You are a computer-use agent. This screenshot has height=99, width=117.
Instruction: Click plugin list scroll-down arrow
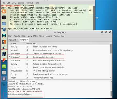(111, 78)
